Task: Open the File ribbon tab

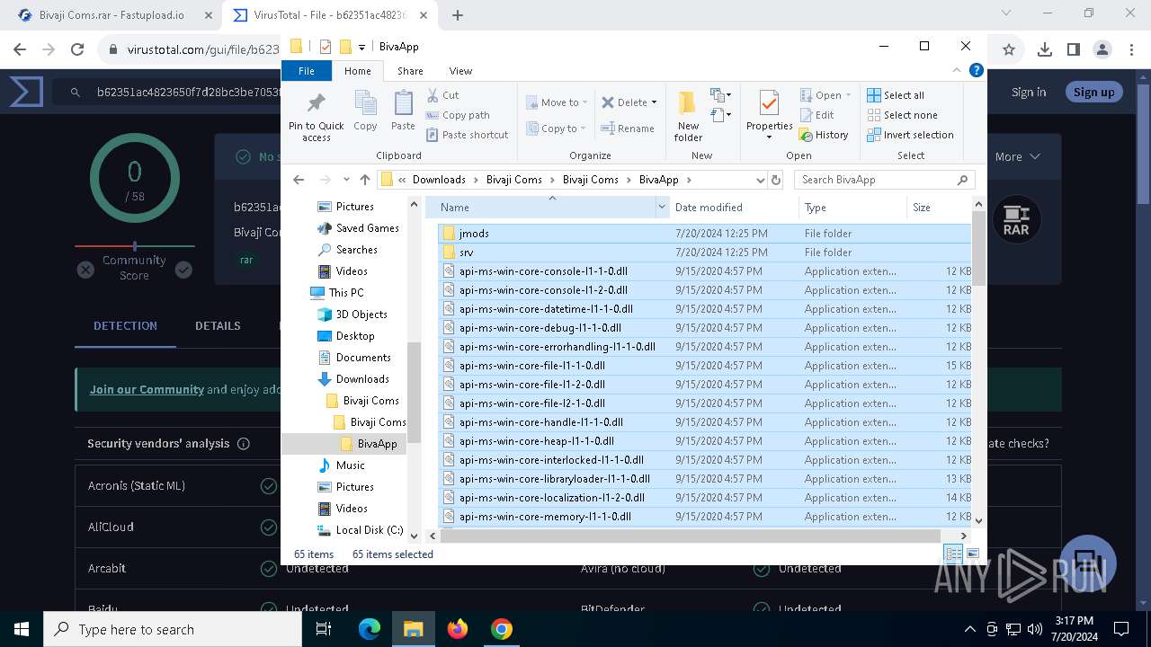Action: click(307, 71)
